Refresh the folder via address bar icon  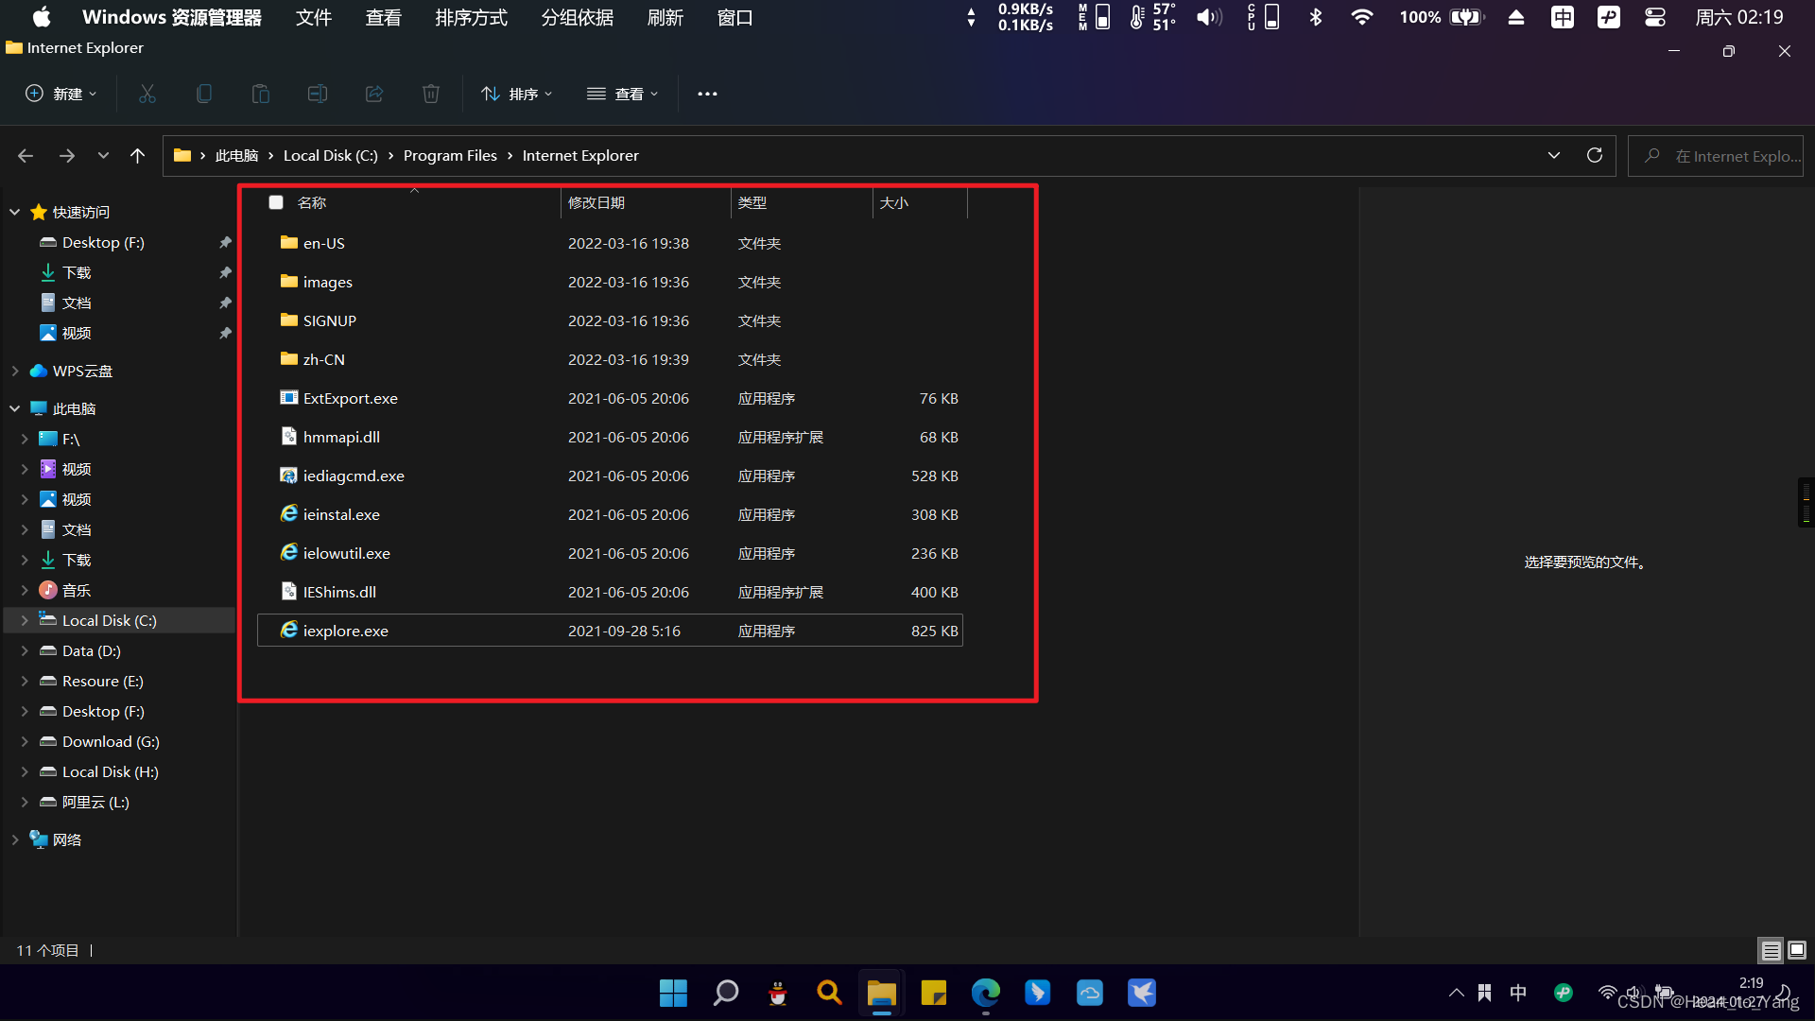coord(1595,155)
